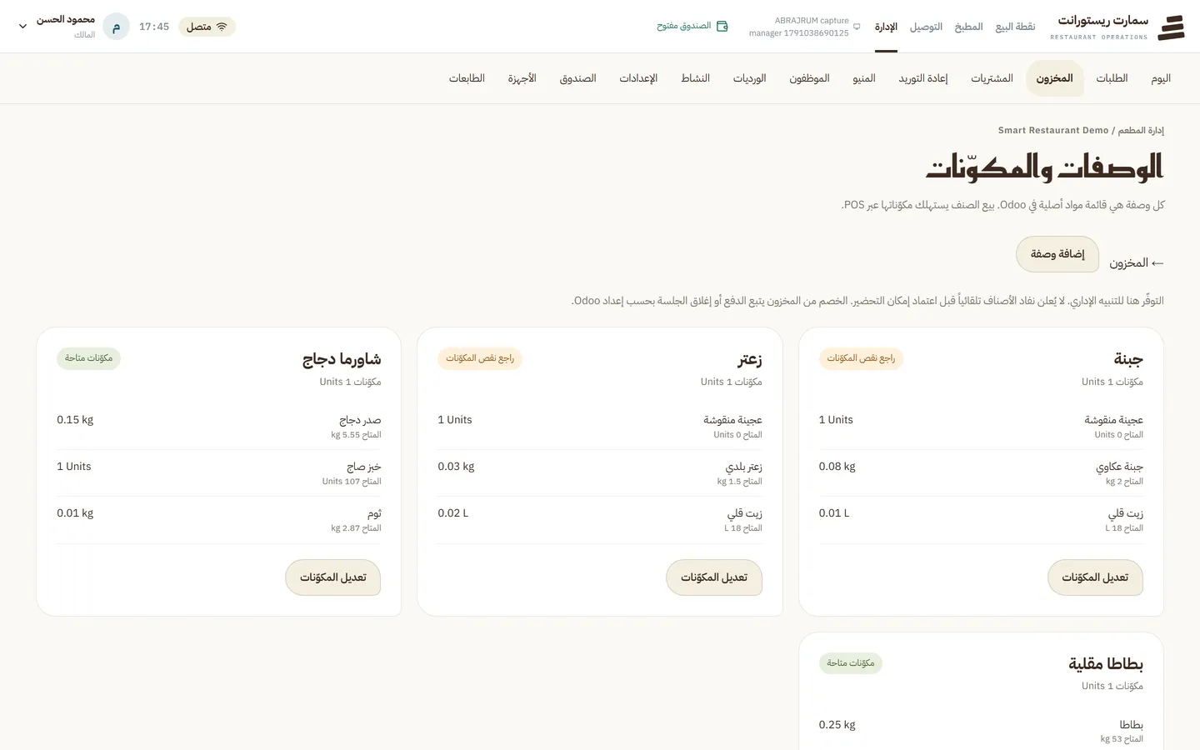Switch to the الأجهزة tab

tap(522, 78)
